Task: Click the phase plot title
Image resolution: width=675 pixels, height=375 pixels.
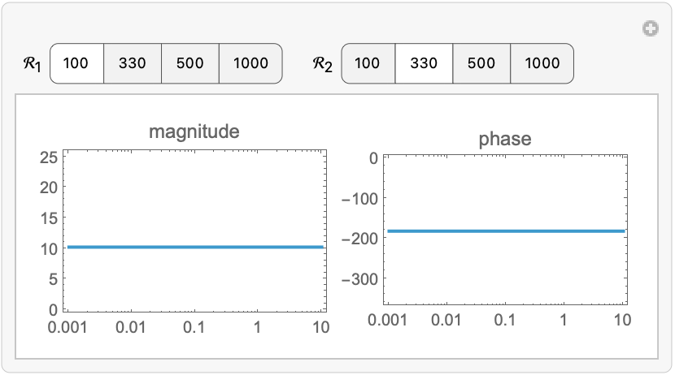Action: 505,139
